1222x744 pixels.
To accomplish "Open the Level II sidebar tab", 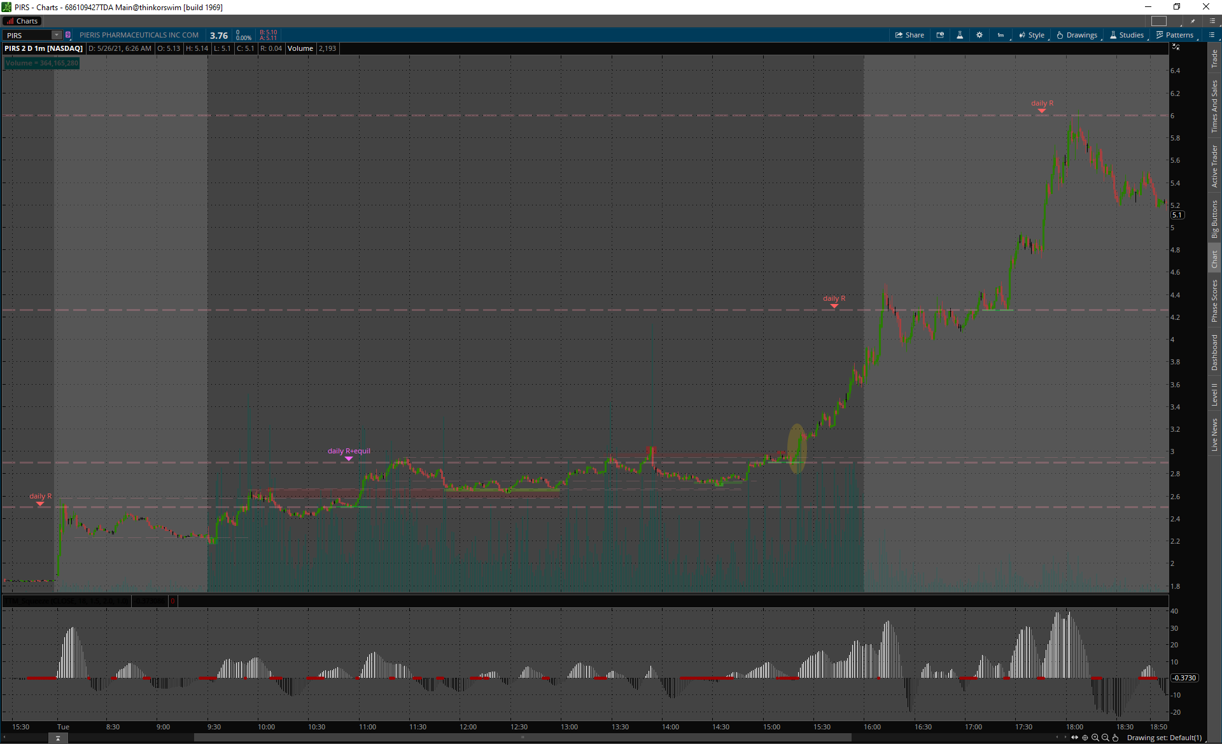I will 1214,394.
